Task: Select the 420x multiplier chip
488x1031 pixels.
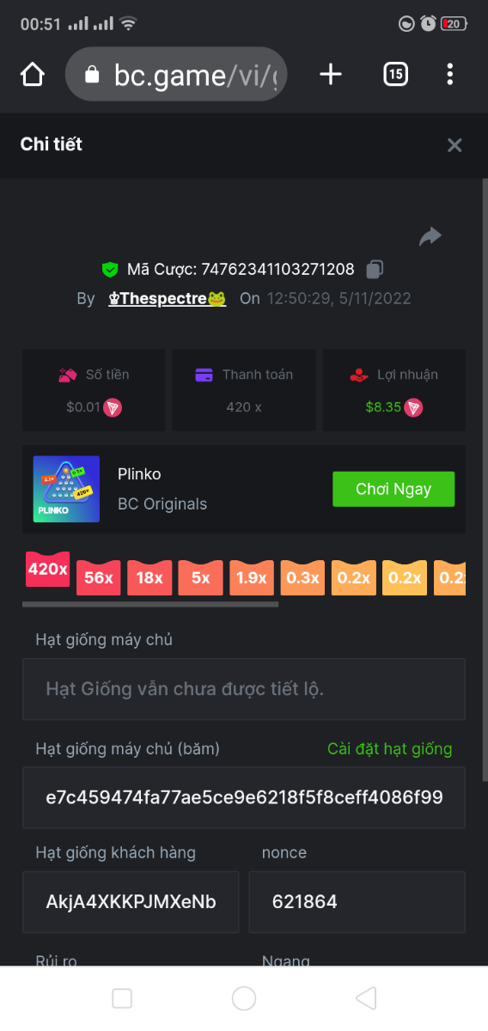Action: [x=47, y=570]
